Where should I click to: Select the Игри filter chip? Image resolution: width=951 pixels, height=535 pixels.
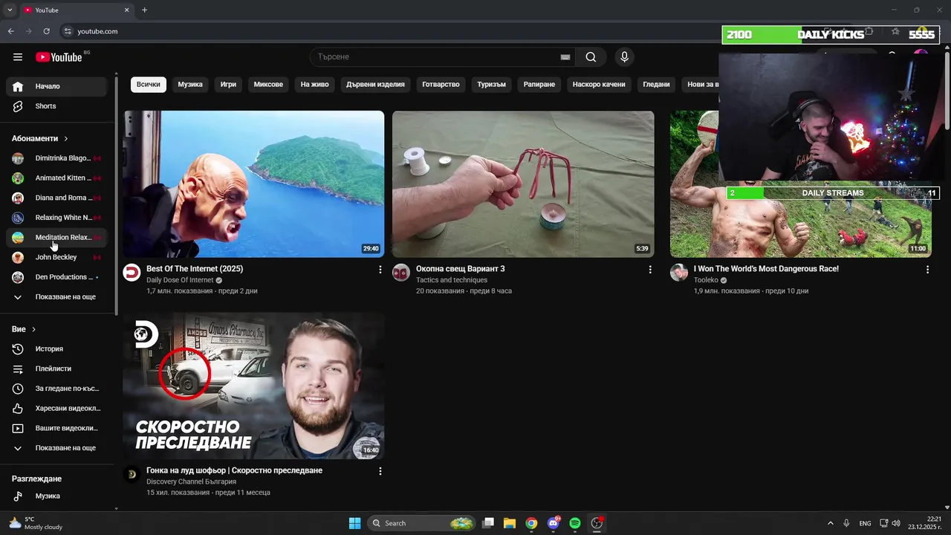pos(228,84)
